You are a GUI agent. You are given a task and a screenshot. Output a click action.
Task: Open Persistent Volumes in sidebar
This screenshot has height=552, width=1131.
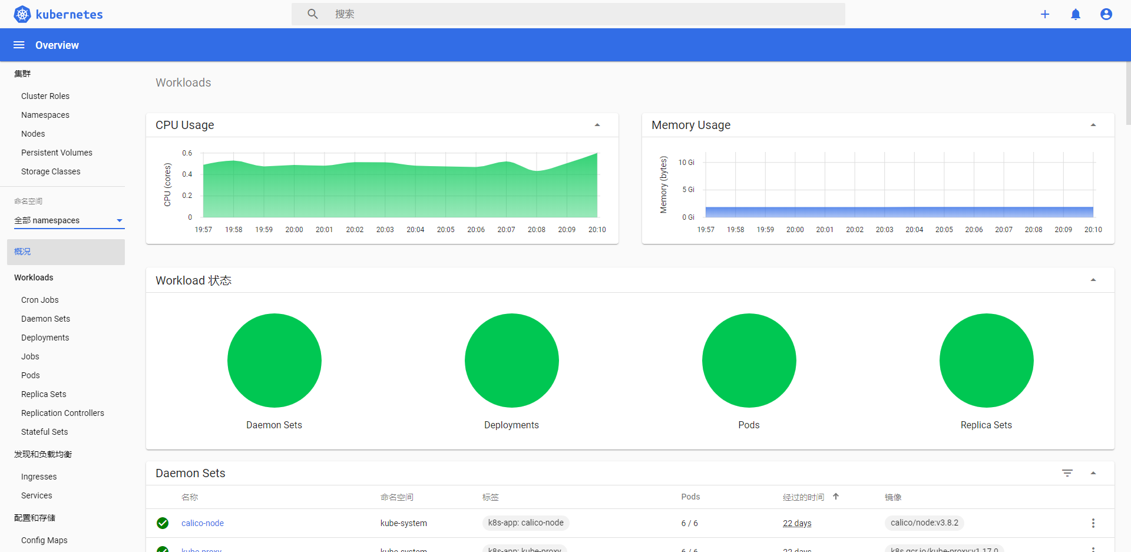[57, 153]
